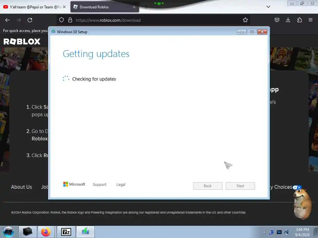Go back using the browser back arrow
This screenshot has height=238, width=318.
point(7,20)
